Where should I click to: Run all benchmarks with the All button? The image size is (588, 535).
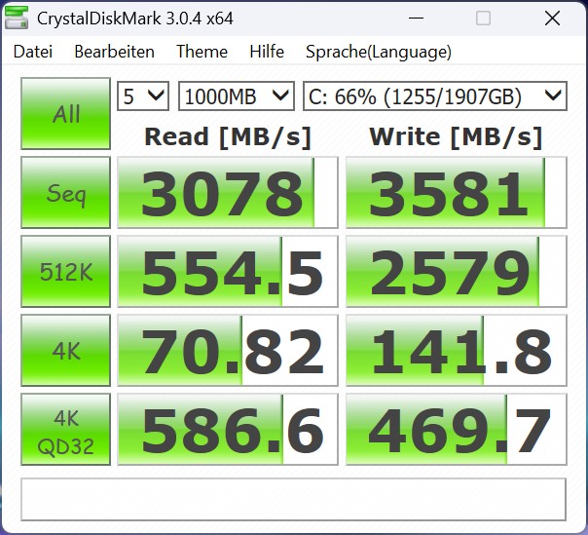click(x=65, y=113)
